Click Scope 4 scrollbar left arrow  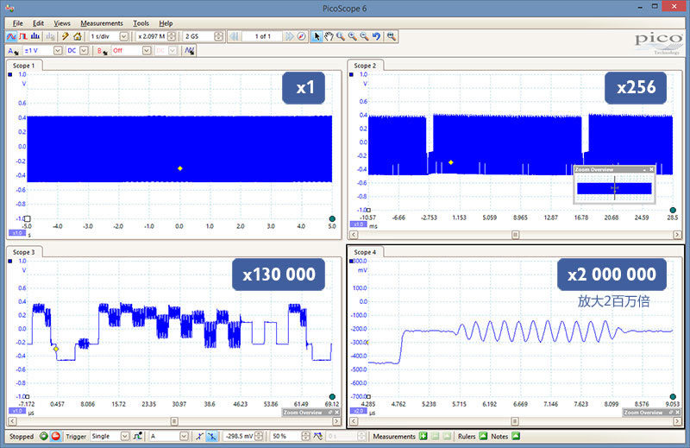point(354,421)
